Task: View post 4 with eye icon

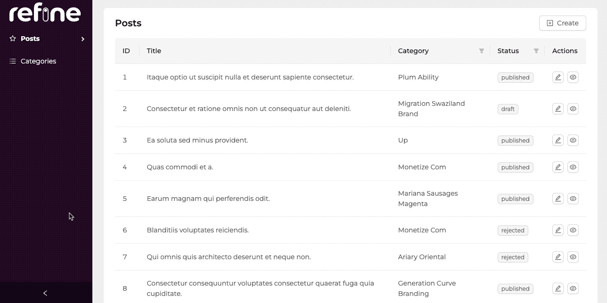Action: tap(573, 167)
